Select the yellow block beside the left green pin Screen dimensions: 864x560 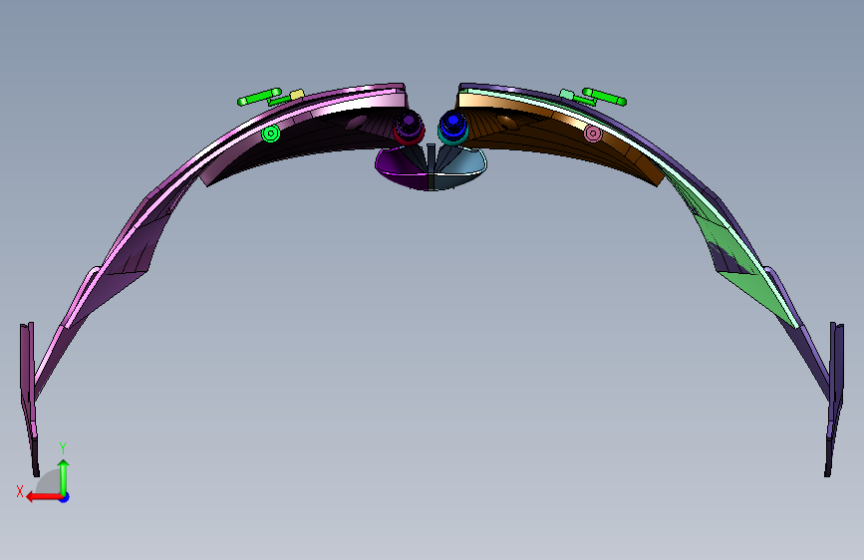297,95
